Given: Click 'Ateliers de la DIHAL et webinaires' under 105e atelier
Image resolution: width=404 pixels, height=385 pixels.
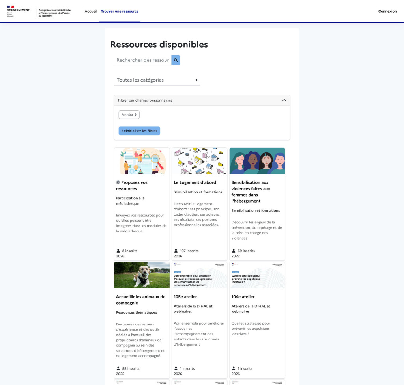Looking at the screenshot, I should click(193, 309).
